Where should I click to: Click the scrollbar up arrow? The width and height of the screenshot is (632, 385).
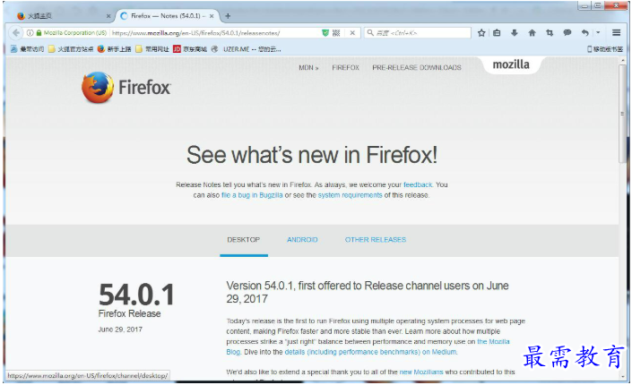pyautogui.click(x=623, y=60)
